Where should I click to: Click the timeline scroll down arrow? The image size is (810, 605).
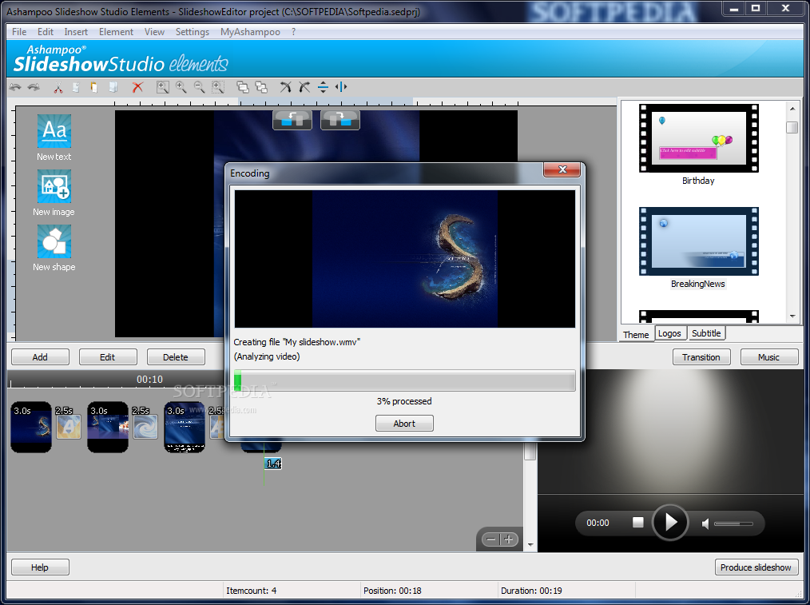(530, 545)
